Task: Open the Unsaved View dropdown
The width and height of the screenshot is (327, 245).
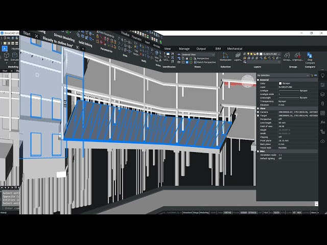Action: pyautogui.click(x=198, y=55)
